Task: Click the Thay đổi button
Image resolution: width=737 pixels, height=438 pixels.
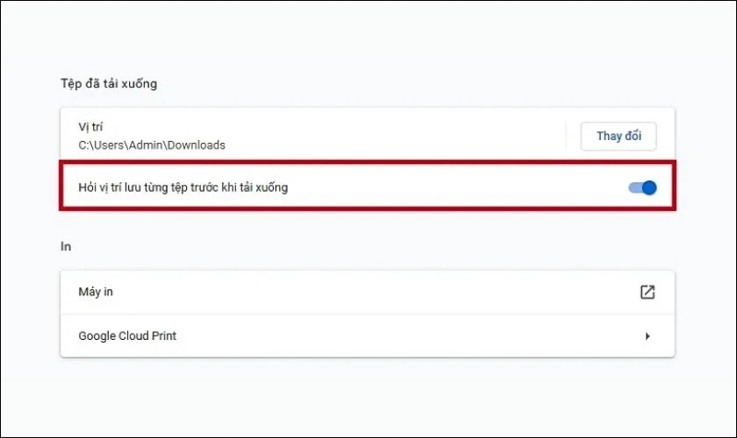Action: 619,136
